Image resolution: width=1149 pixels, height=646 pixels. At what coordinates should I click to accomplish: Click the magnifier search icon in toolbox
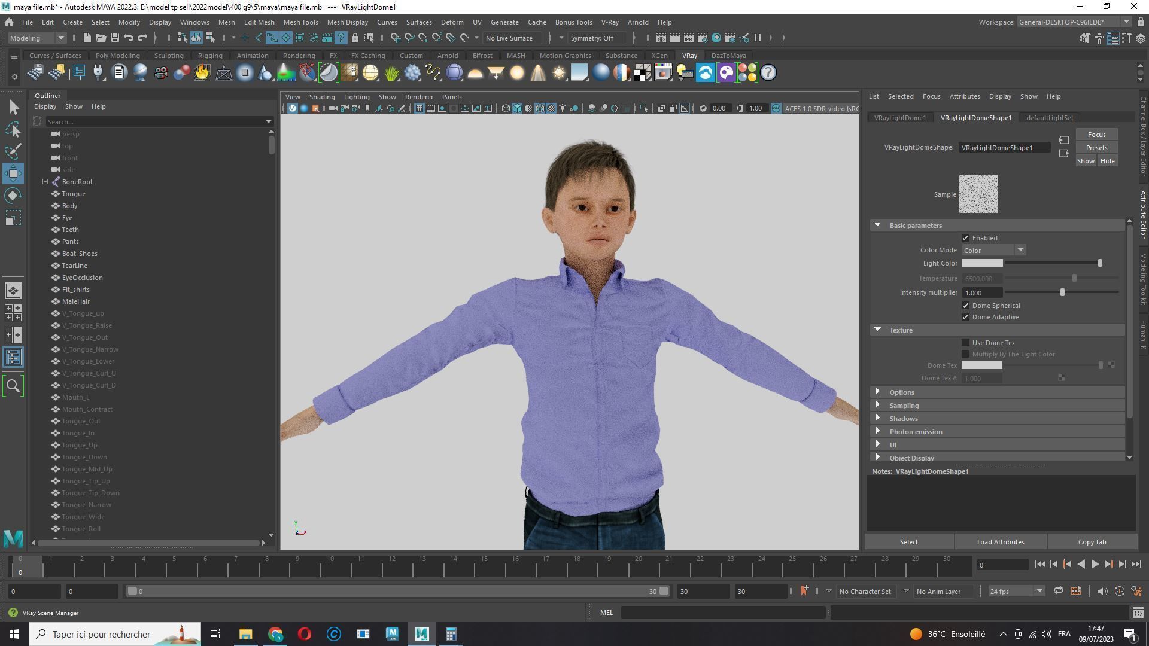[13, 386]
